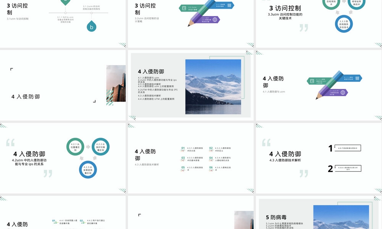Click item '01 4.4.1 系统预置入侵防御事件集'
This screenshot has width=382, height=229.
(x=65, y=222)
